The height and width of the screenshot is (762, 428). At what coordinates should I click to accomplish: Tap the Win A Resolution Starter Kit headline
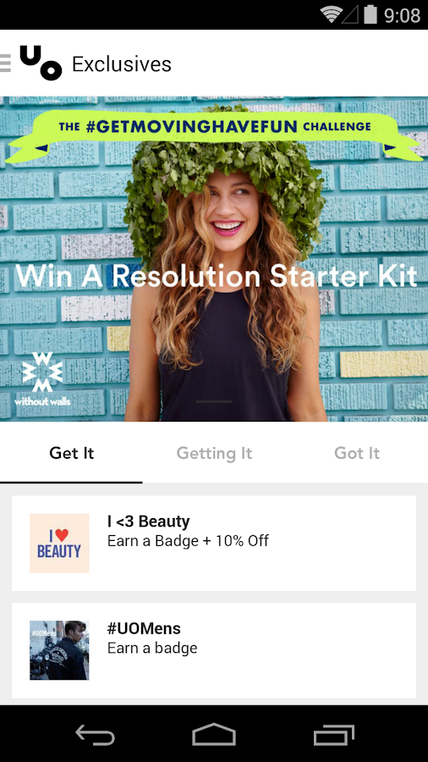217,276
